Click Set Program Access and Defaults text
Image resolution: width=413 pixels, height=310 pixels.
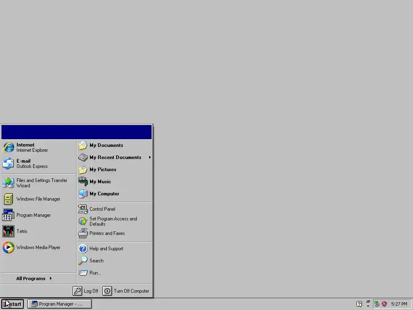point(113,221)
